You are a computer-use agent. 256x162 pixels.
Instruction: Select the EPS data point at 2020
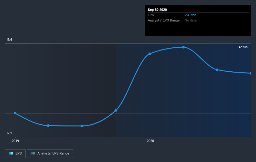[x=150, y=54]
